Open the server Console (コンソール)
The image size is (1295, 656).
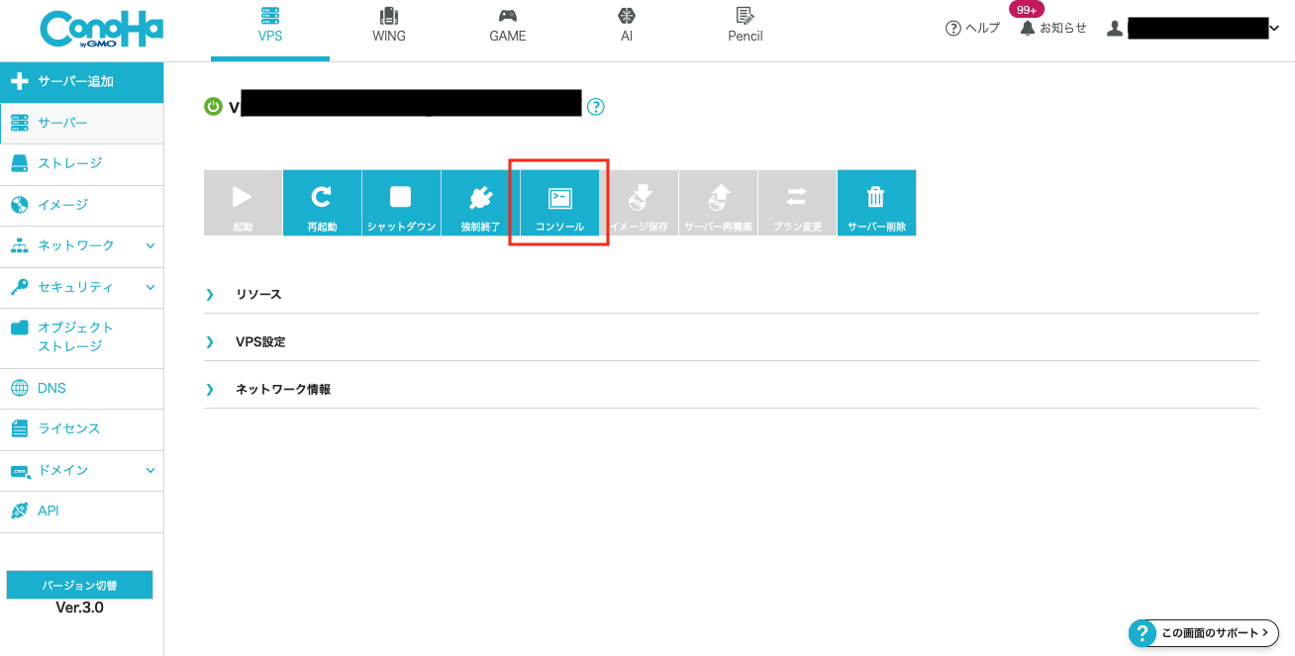pyautogui.click(x=559, y=203)
